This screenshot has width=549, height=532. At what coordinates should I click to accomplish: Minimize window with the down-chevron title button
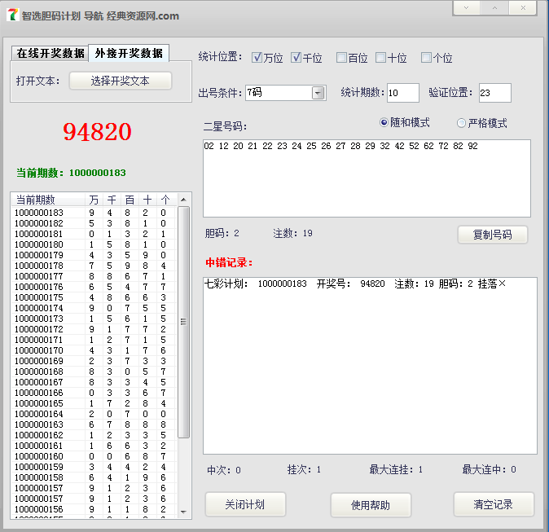[x=467, y=7]
